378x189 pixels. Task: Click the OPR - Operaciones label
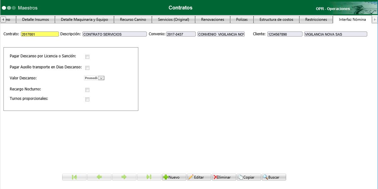(x=333, y=9)
